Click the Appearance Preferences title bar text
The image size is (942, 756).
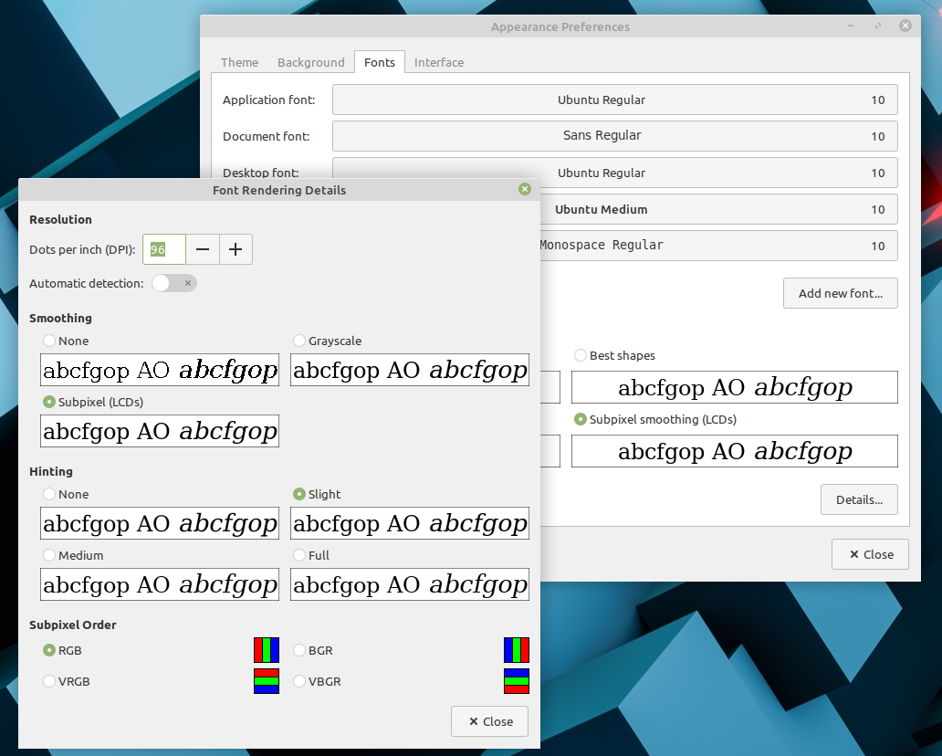point(560,27)
